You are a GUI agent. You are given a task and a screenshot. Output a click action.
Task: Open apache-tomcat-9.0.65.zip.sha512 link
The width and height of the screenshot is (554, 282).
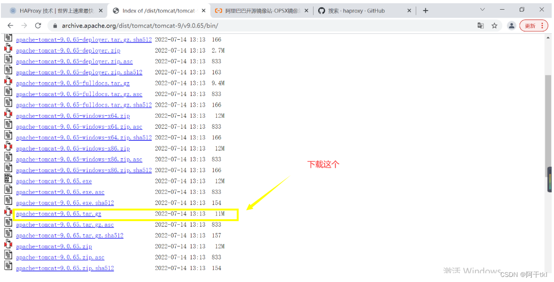click(x=65, y=268)
